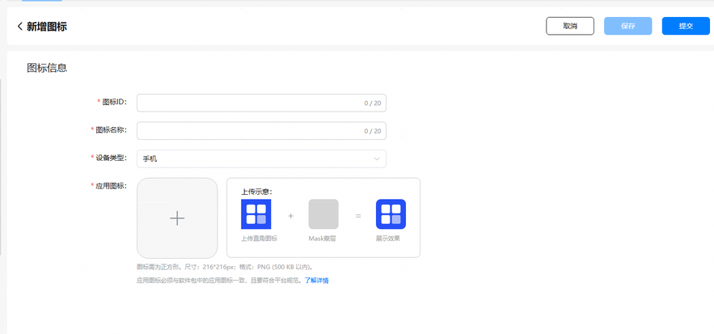This screenshot has height=334, width=714.
Task: Click the plus icon to upload app icon
Action: (x=177, y=218)
